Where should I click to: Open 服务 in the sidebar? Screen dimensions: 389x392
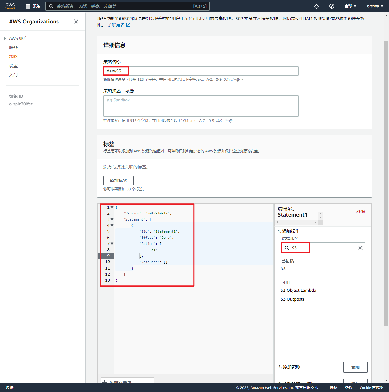click(x=13, y=48)
